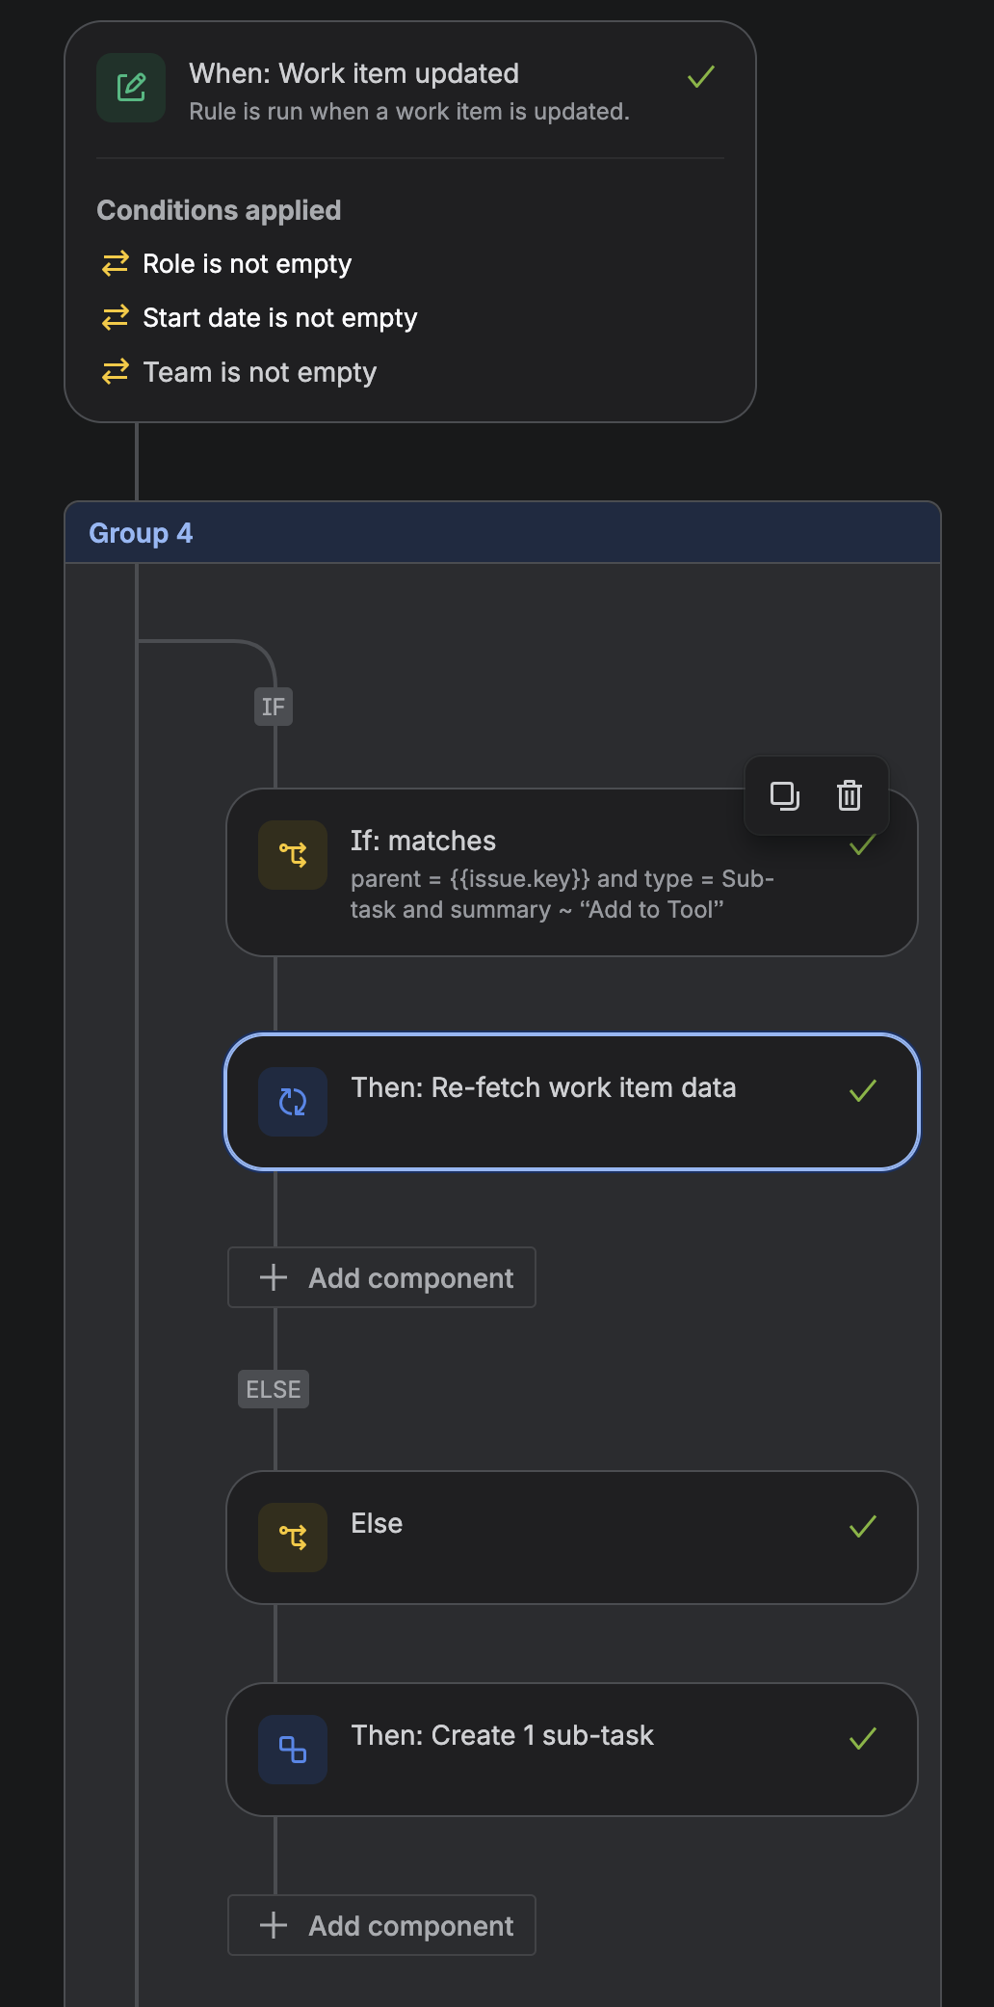Delete the If matches component
Viewport: 994px width, 2007px height.
pyautogui.click(x=850, y=796)
